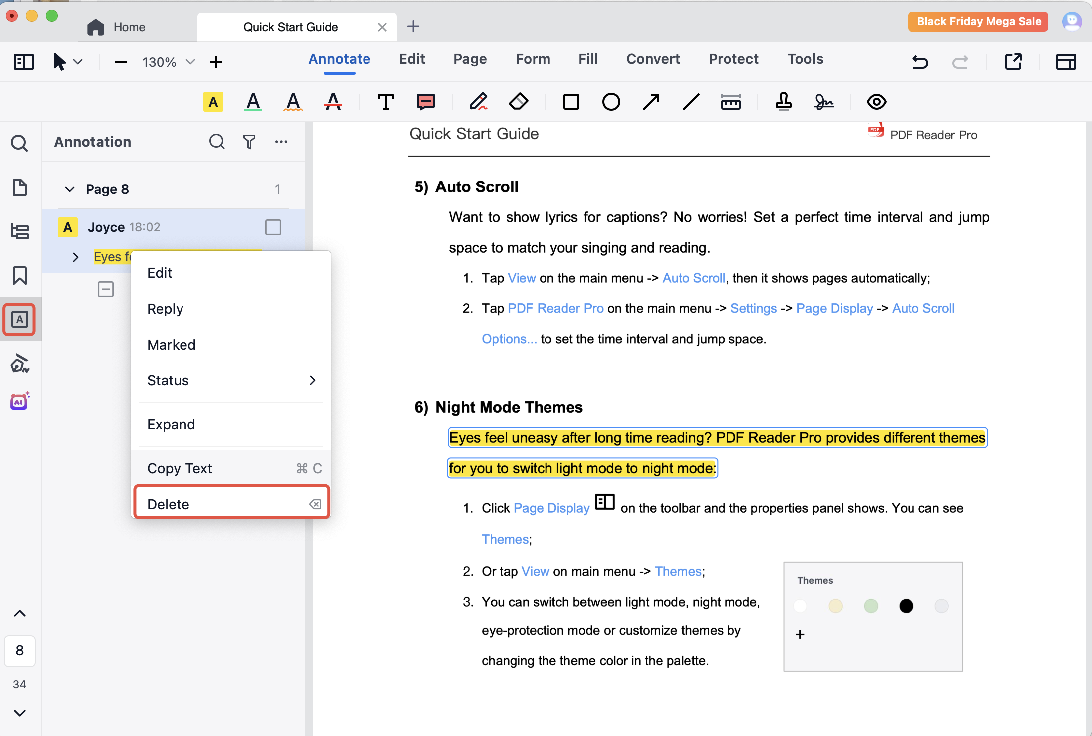Viewport: 1092px width, 736px height.
Task: Toggle the eye visibility icon in toolbar
Action: [876, 102]
